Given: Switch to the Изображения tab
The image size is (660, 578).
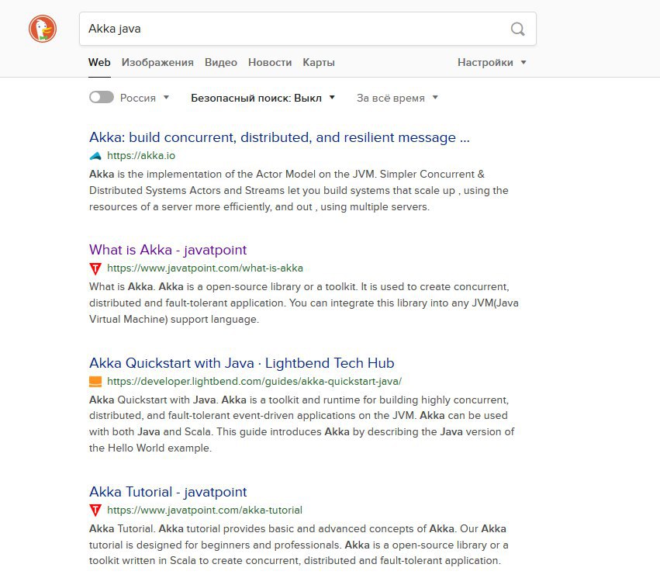Looking at the screenshot, I should [x=157, y=62].
